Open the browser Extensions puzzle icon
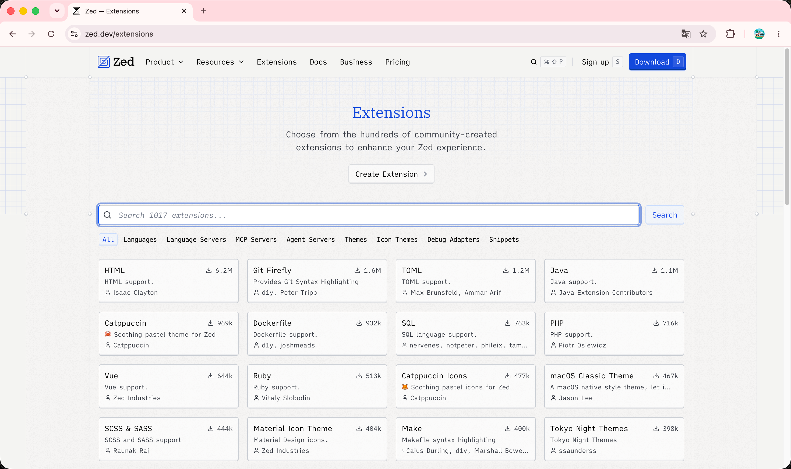This screenshot has height=469, width=791. click(x=730, y=34)
